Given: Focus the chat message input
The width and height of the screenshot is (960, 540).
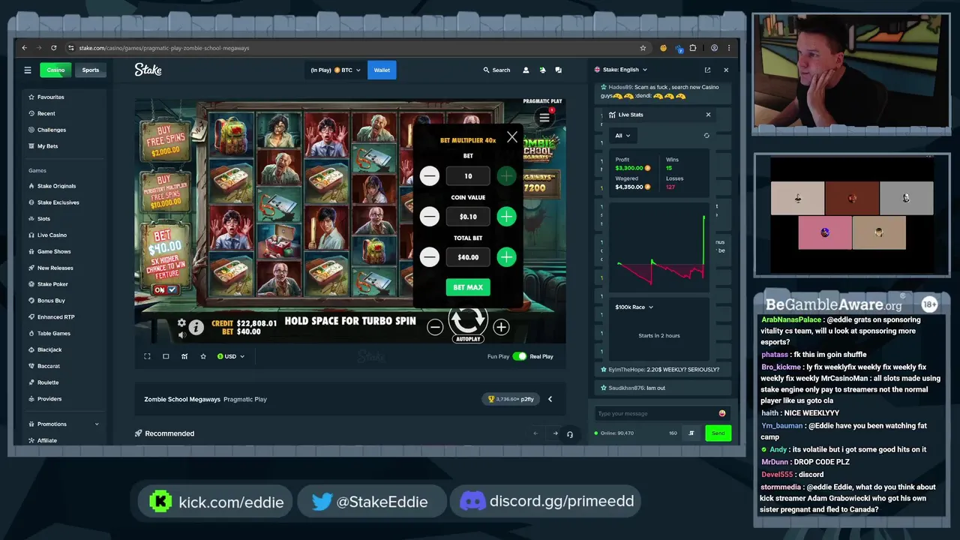Looking at the screenshot, I should coord(656,413).
